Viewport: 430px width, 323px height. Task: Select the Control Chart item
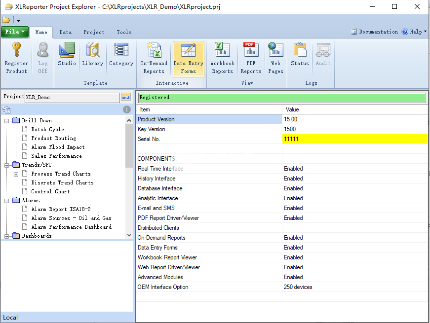coord(50,191)
